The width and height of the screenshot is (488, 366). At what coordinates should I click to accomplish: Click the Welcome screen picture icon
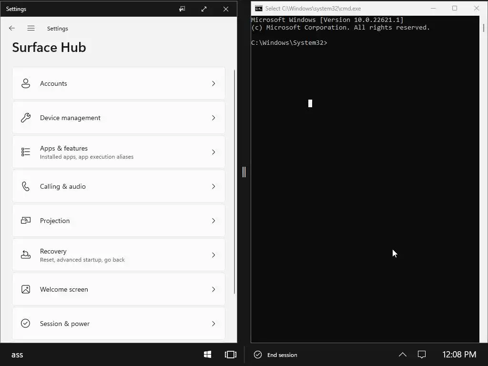coord(26,289)
